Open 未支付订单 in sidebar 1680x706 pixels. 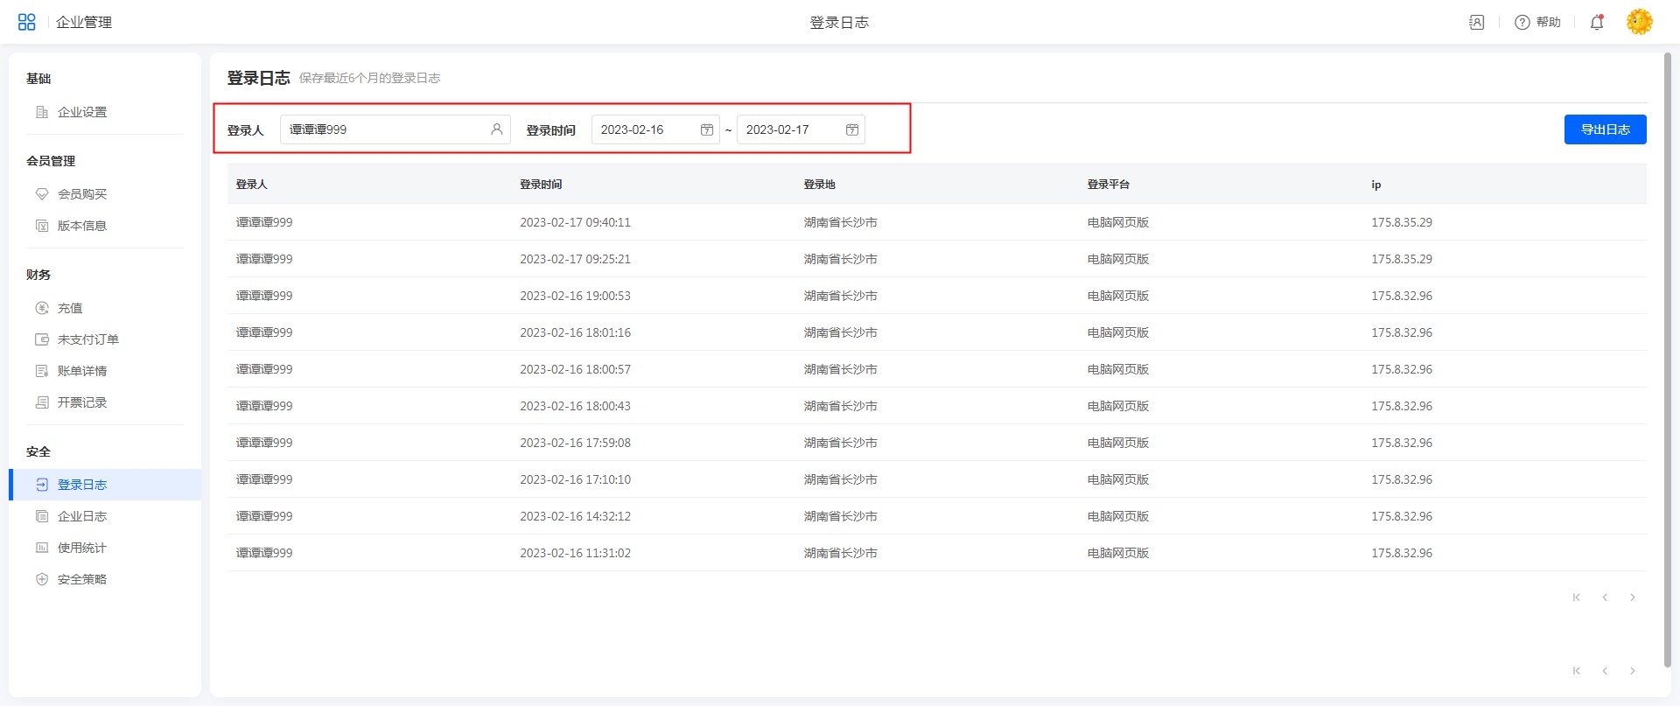click(x=87, y=339)
